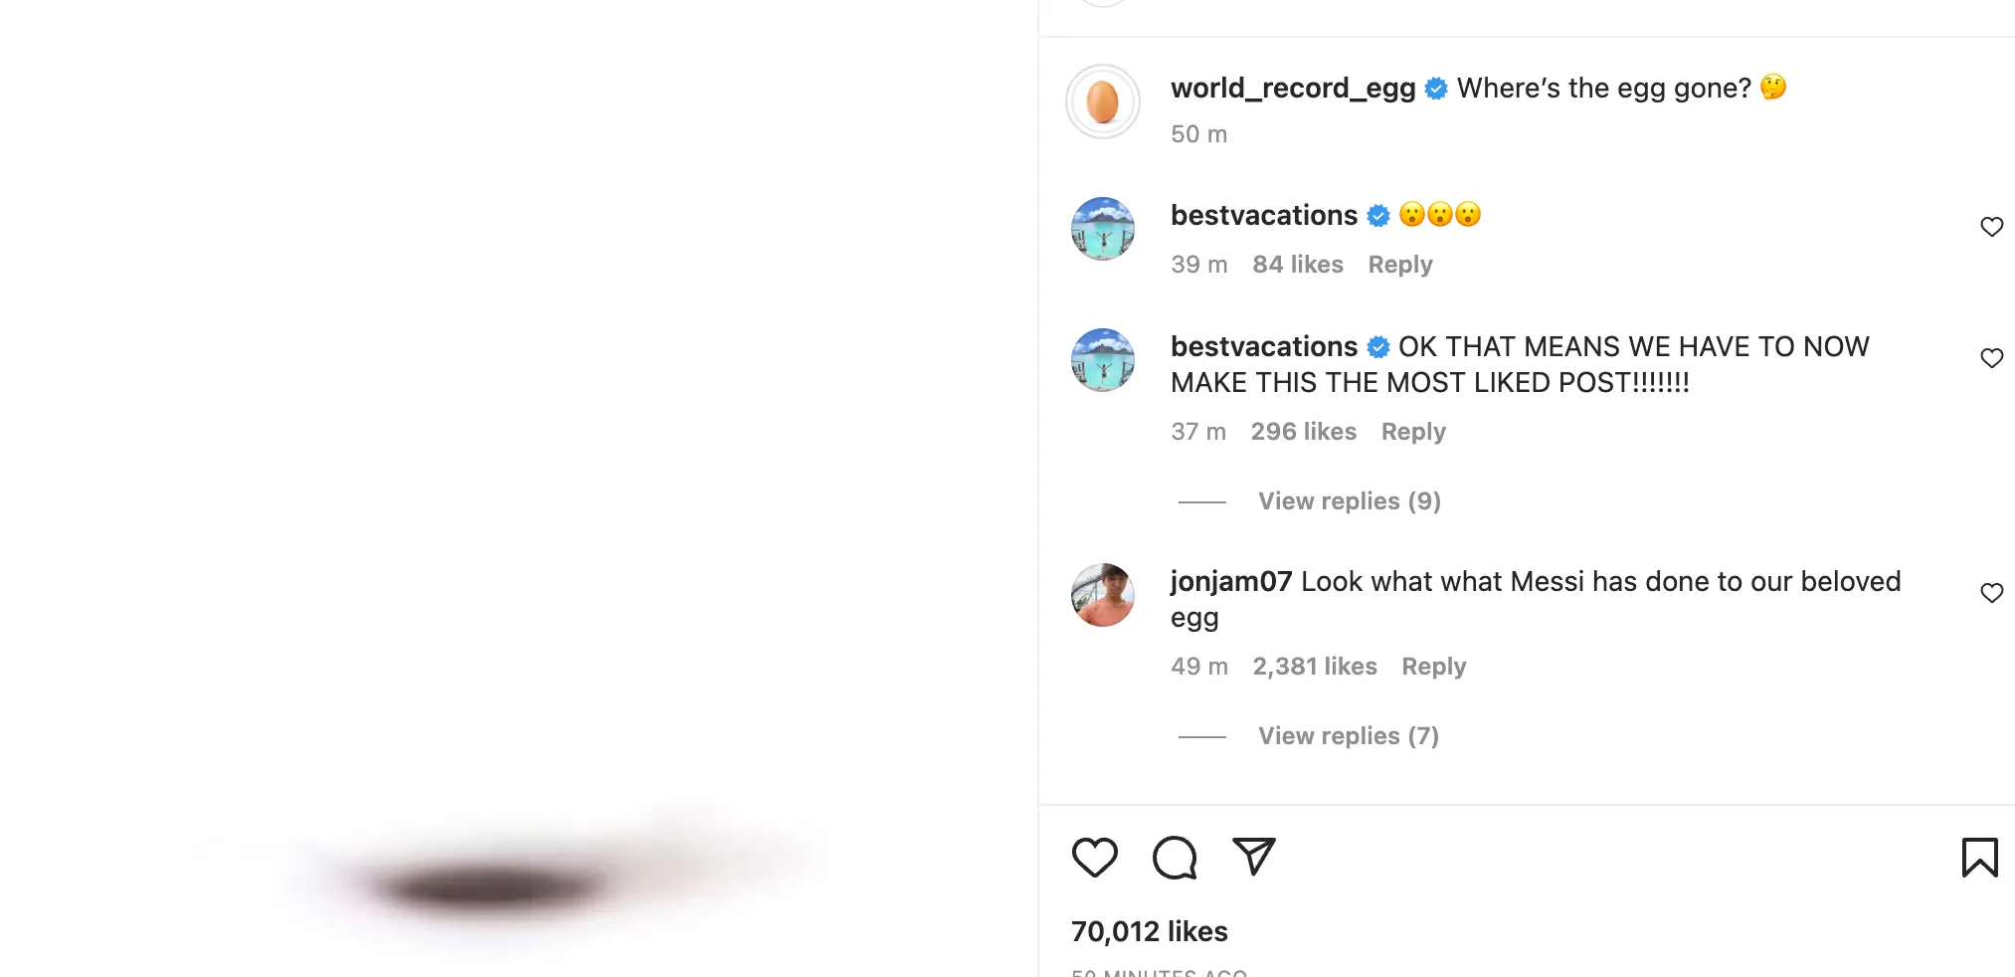Like the 'MOST LIKED POST' comment
The height and width of the screenshot is (977, 2015).
click(1991, 358)
